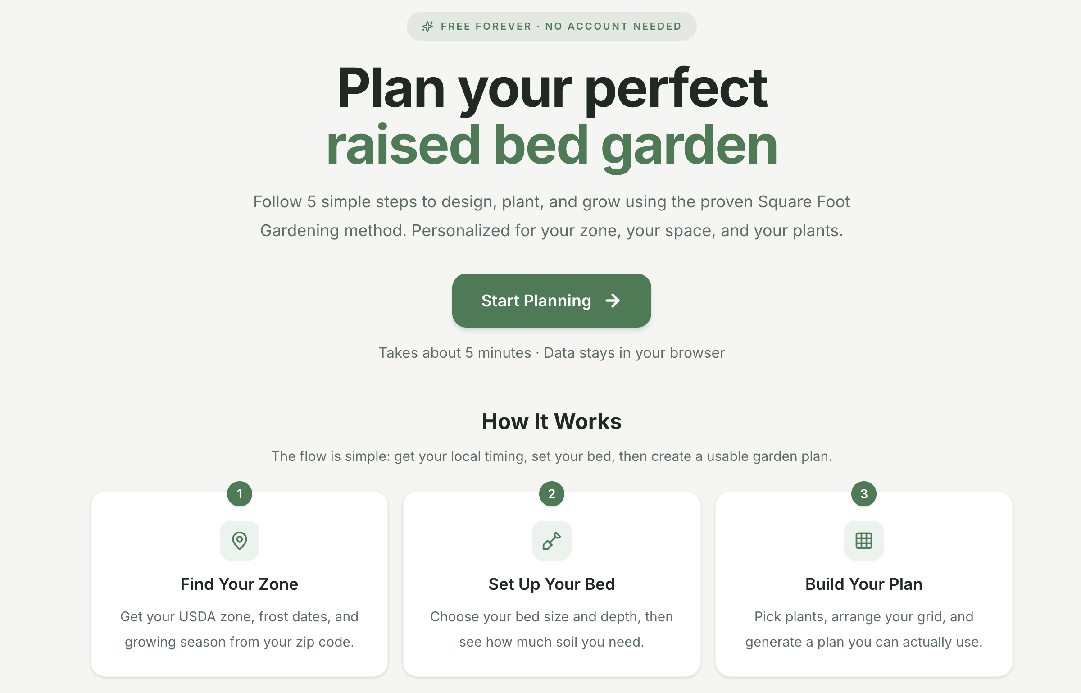Click the sparkle icon in the top badge
This screenshot has width=1081, height=693.
click(x=427, y=27)
